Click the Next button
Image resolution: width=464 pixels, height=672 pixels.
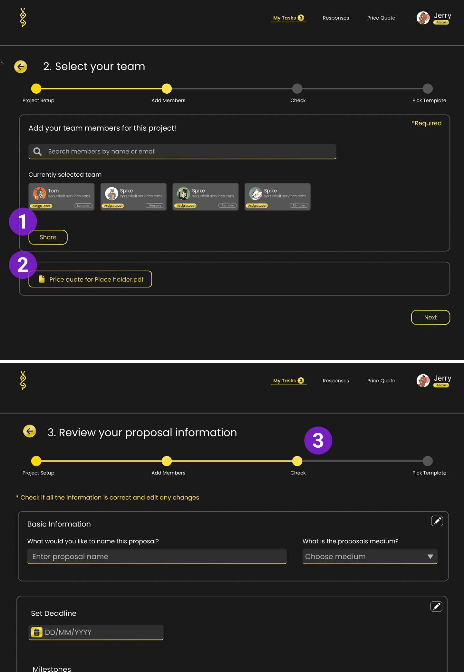coord(430,317)
